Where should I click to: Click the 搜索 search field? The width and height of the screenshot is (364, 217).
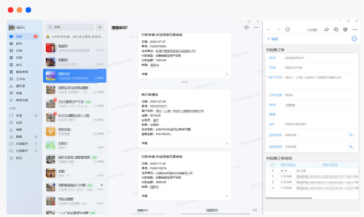70,27
